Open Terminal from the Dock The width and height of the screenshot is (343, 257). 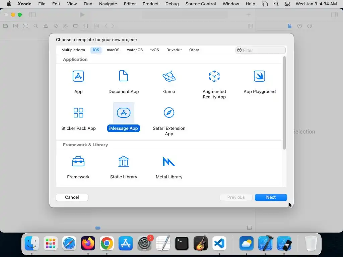182,243
